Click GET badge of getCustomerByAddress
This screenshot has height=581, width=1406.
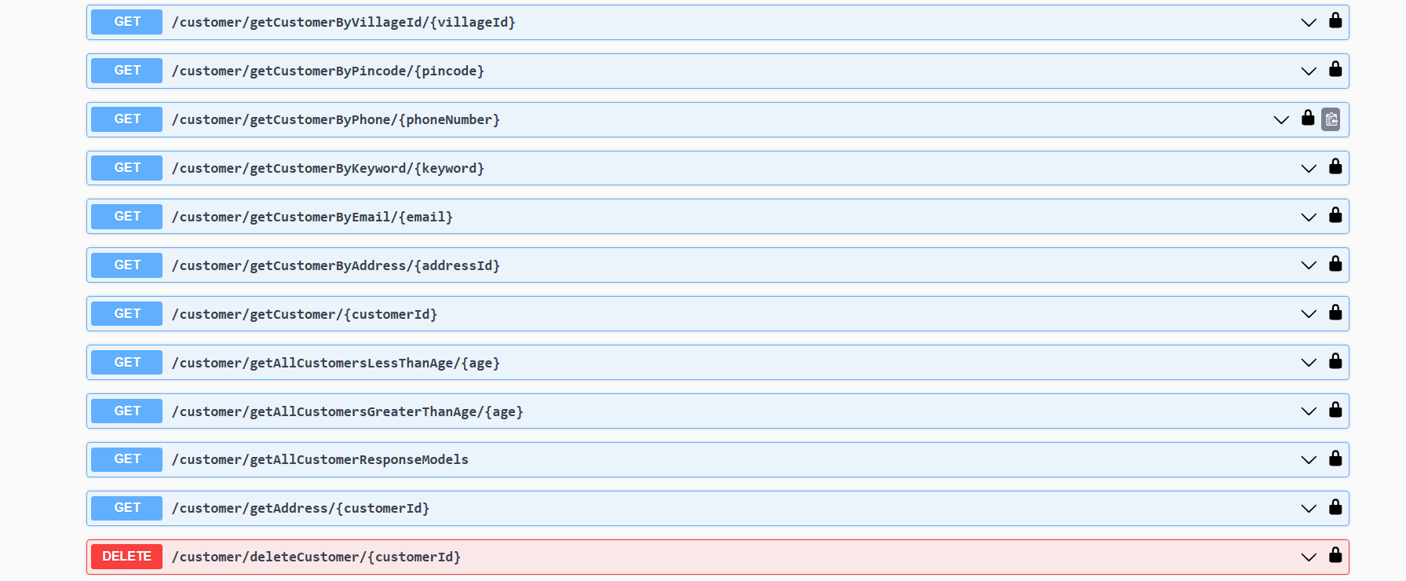click(x=126, y=265)
